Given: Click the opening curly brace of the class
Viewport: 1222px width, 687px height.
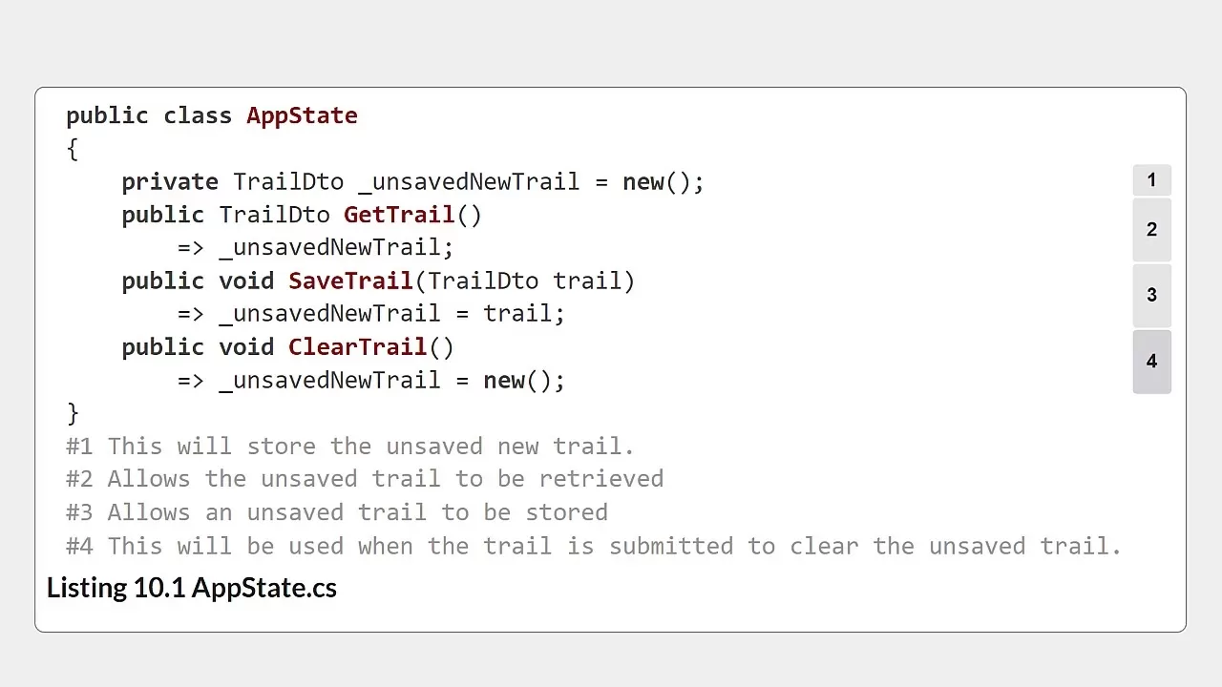Looking at the screenshot, I should (x=73, y=149).
